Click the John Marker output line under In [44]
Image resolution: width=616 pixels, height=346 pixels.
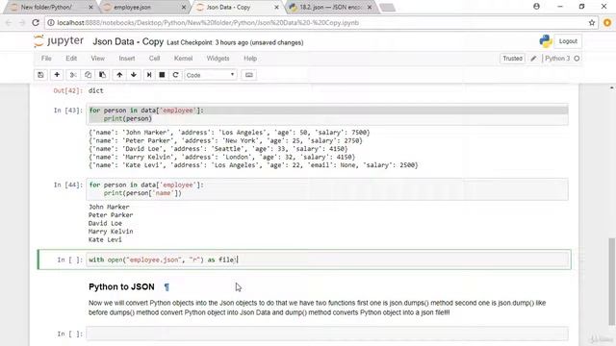coord(109,207)
